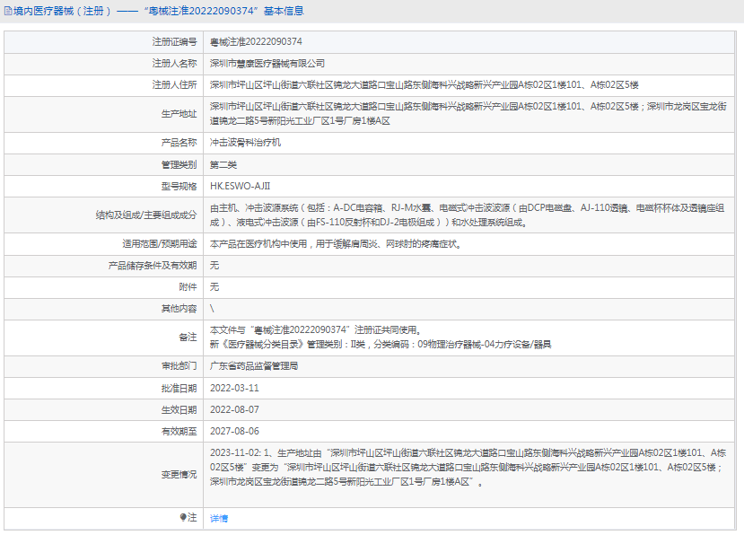Click the 备注 label
Viewport: 744px width, 535px height.
pos(188,337)
